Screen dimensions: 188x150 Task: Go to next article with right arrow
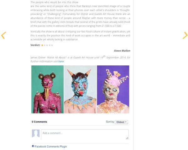coord(185,35)
